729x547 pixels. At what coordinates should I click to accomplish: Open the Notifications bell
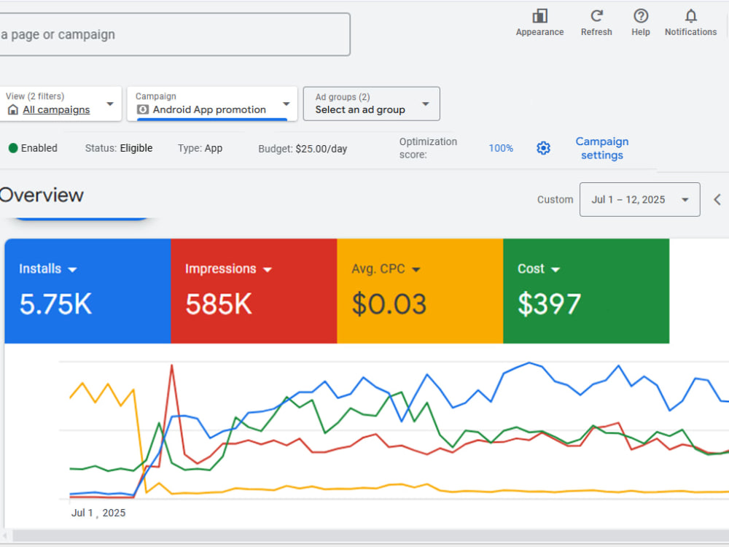[x=691, y=16]
